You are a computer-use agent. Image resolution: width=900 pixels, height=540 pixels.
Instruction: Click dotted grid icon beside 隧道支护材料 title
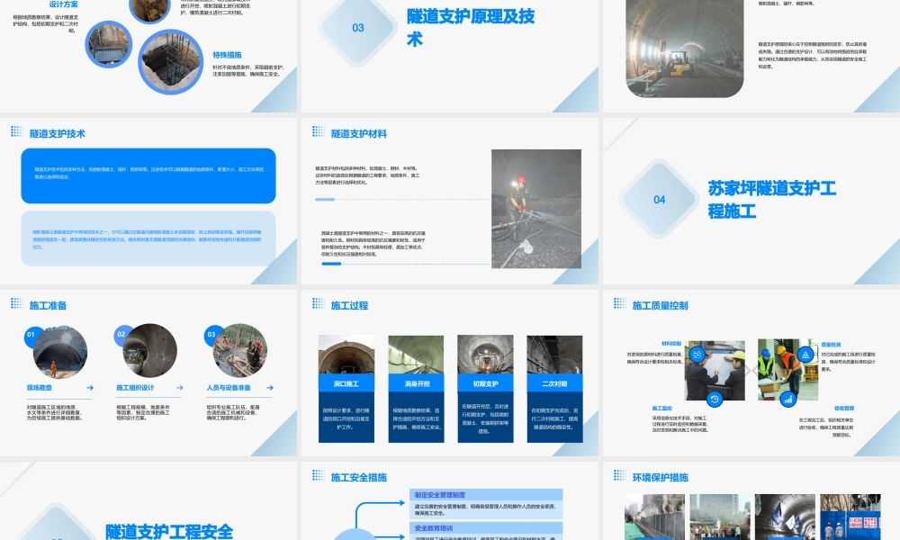[x=319, y=132]
